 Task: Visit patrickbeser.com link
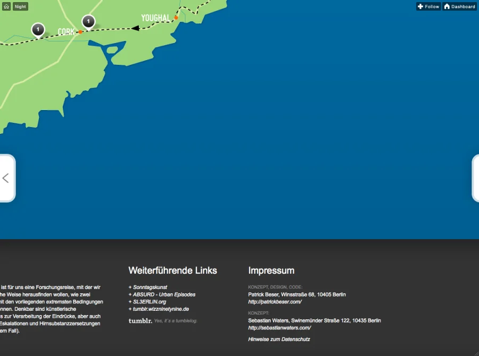pyautogui.click(x=275, y=302)
